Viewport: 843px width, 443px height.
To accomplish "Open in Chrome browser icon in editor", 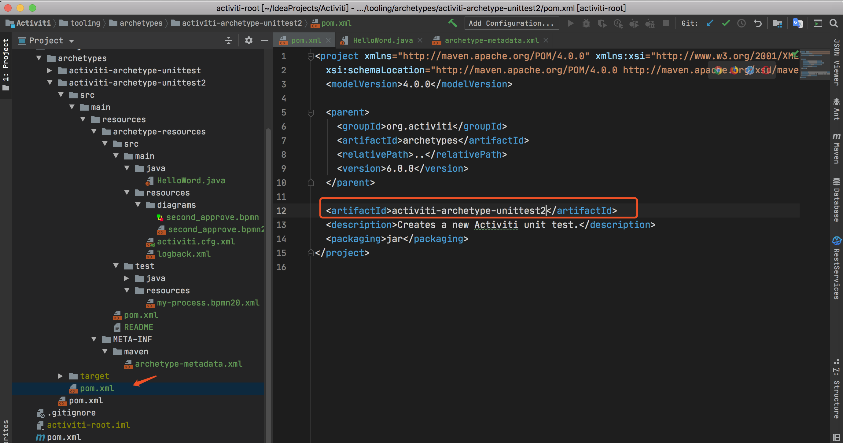I will click(718, 70).
